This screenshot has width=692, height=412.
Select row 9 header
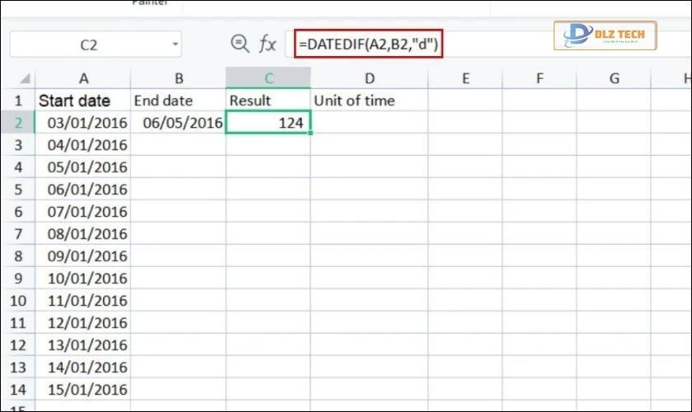coord(18,279)
